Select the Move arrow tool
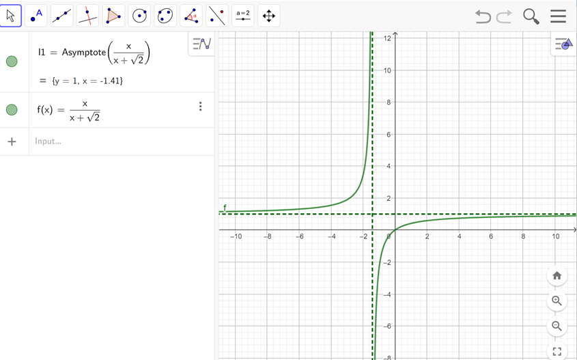Viewport: 577px width, 360px height. (11, 16)
